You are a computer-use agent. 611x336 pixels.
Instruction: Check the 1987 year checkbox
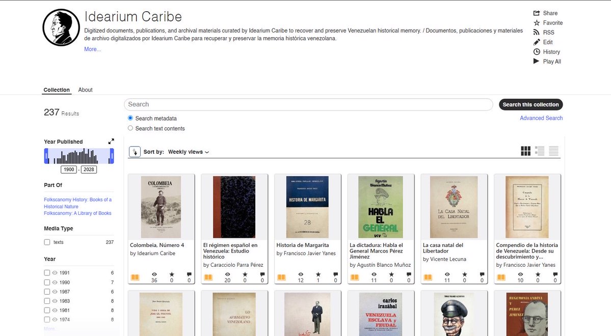point(47,292)
